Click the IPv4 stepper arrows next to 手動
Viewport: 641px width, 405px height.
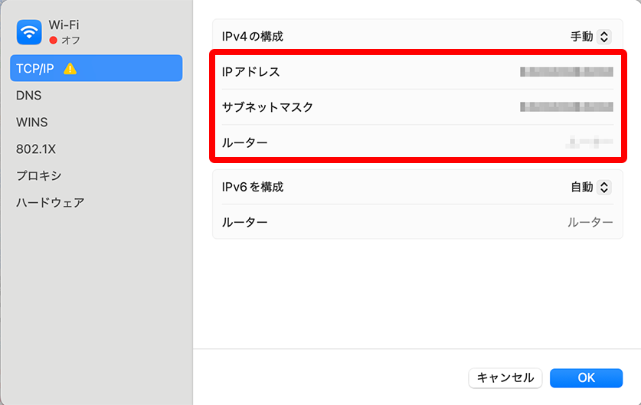(x=604, y=36)
